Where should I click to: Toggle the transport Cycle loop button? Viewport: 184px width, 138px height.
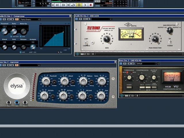tap(73, 5)
